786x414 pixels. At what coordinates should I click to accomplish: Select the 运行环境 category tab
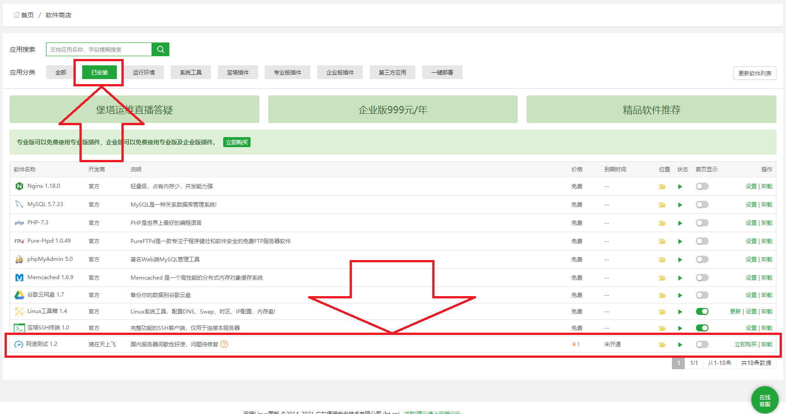tap(144, 72)
